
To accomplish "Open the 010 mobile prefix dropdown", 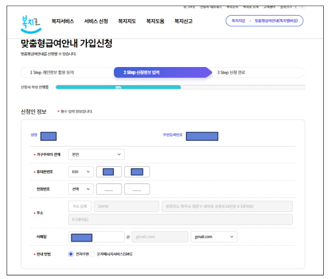I will point(81,171).
